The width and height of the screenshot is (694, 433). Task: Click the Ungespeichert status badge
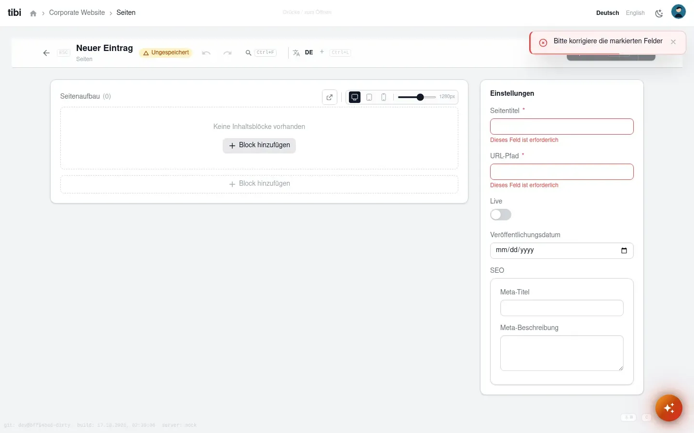pyautogui.click(x=166, y=53)
